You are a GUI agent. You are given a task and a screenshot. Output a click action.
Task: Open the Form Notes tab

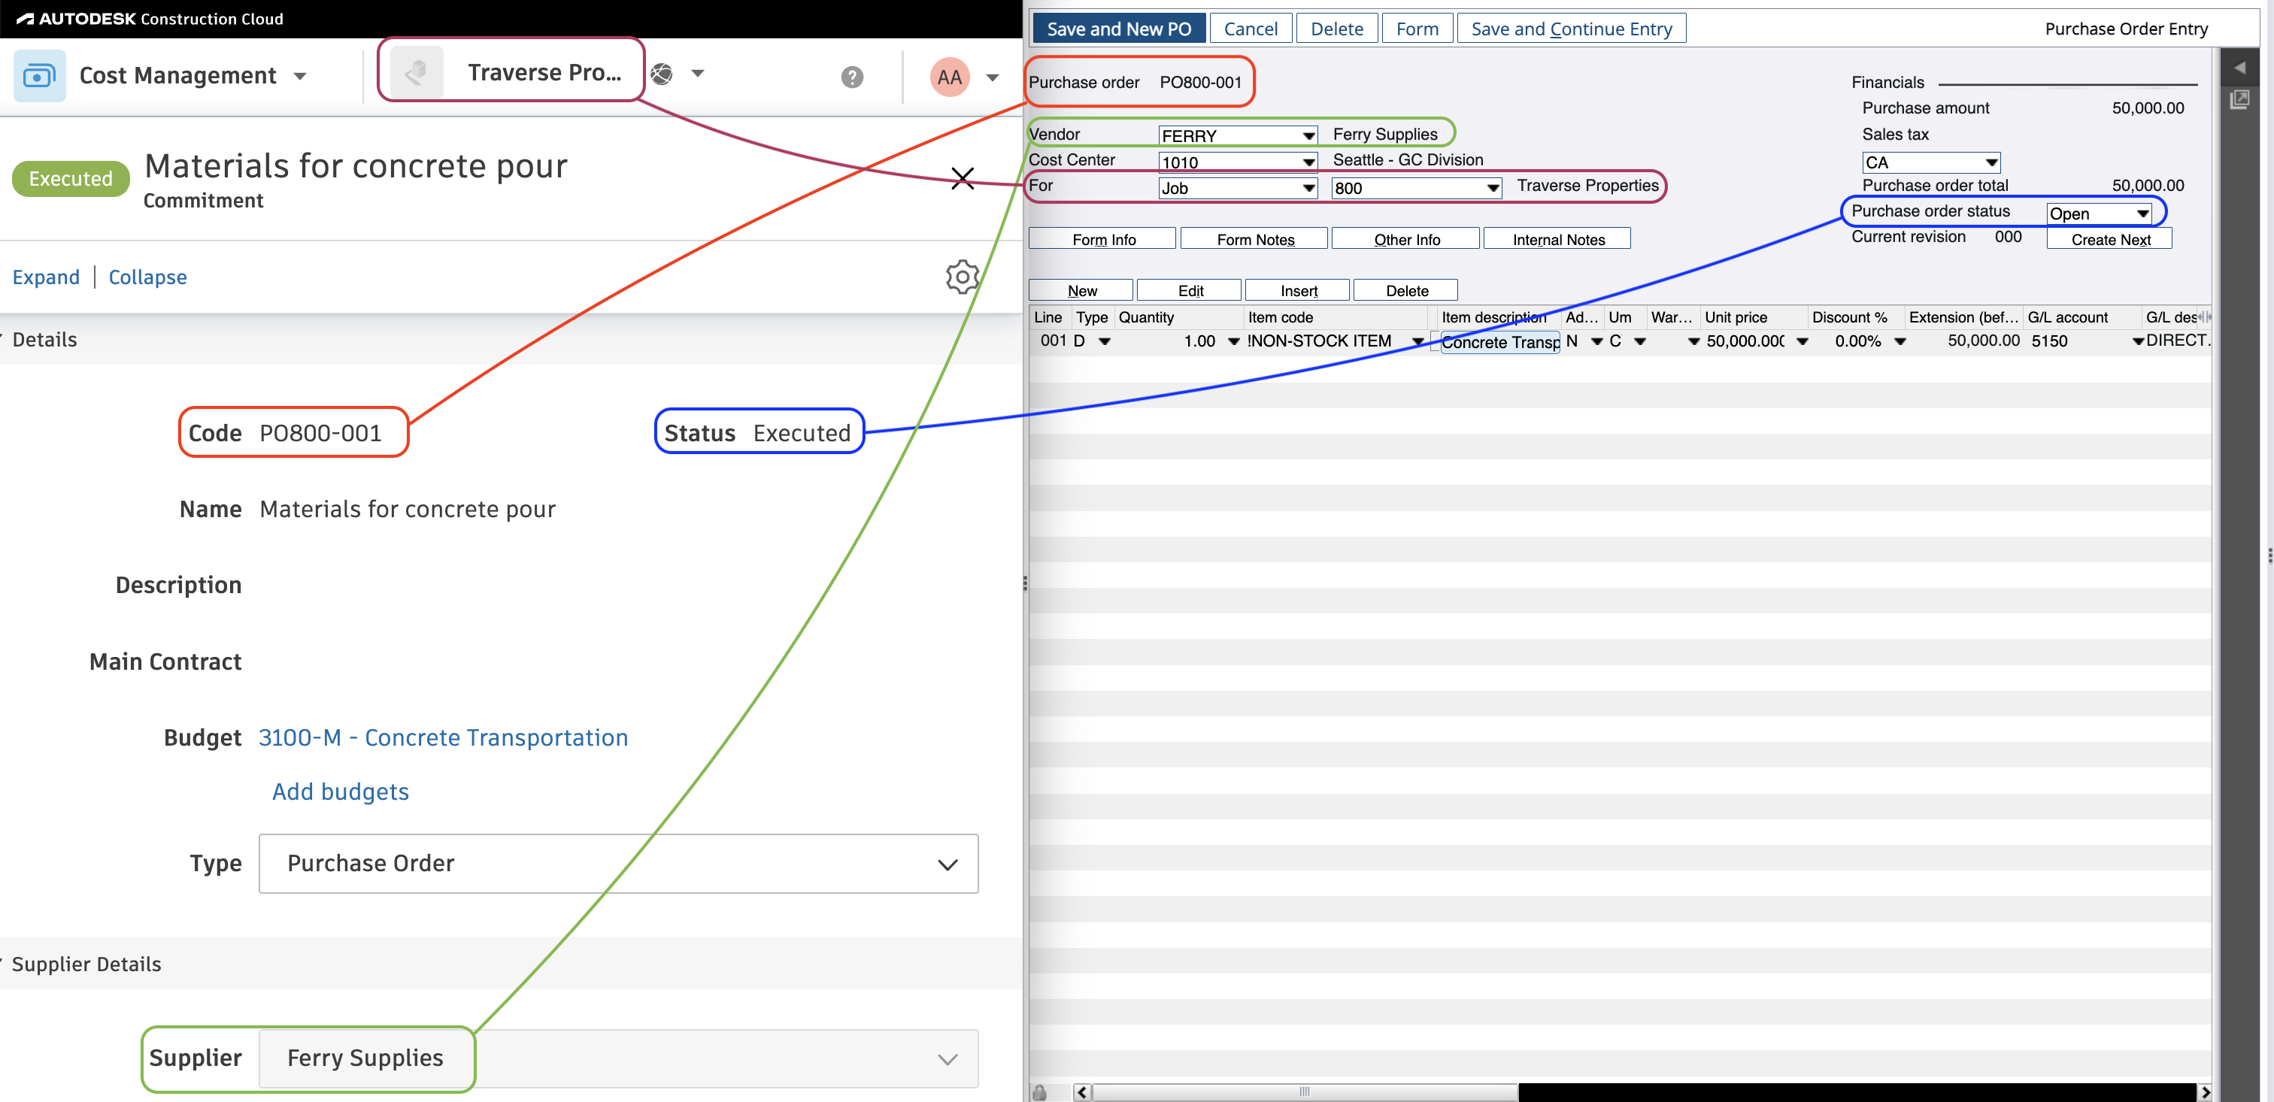1254,239
